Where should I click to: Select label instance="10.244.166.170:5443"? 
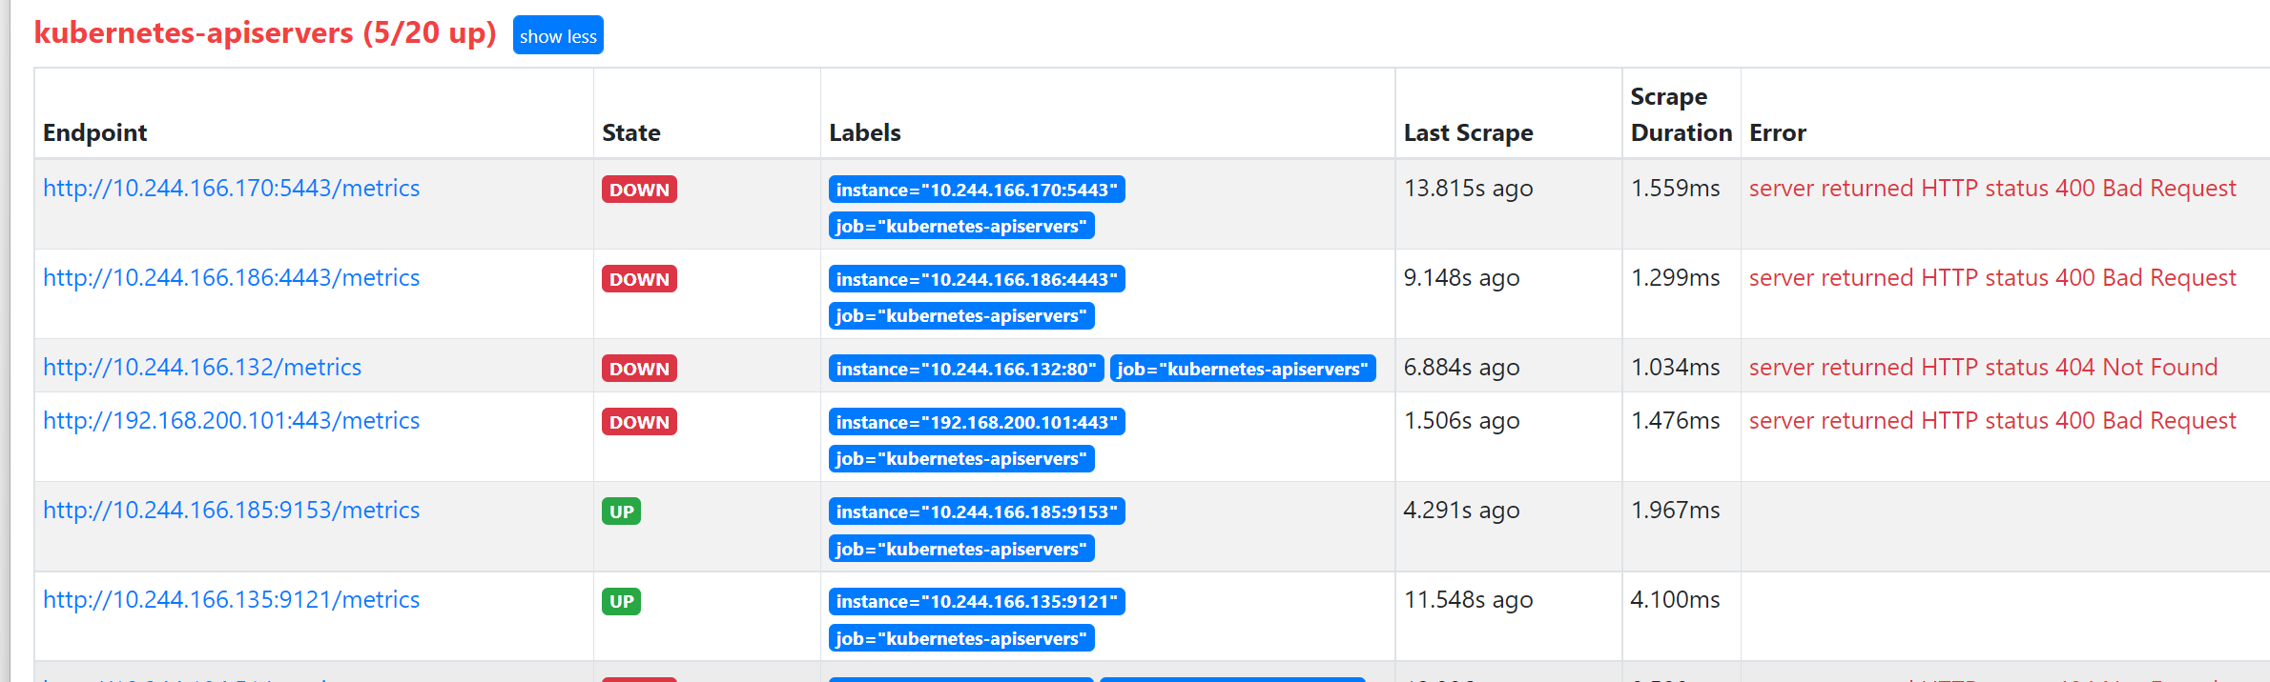977,190
